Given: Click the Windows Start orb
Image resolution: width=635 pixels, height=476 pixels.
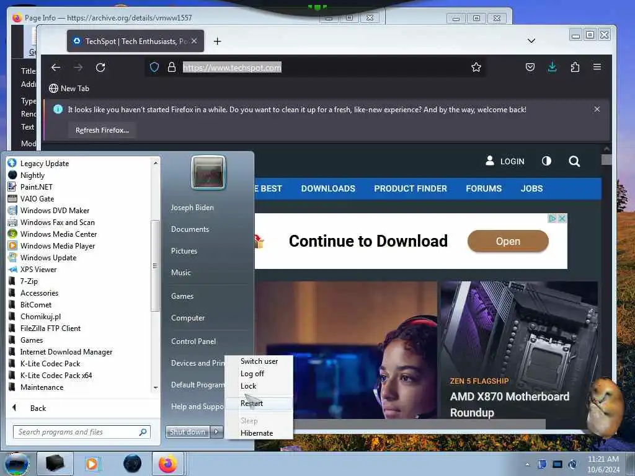Looking at the screenshot, I should click(x=17, y=464).
